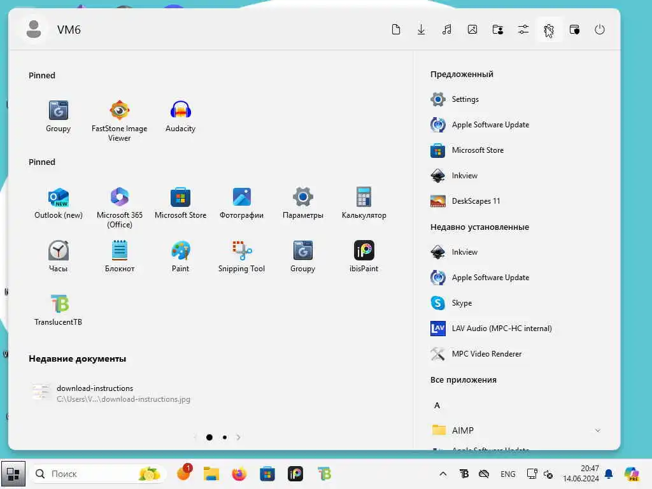Click the ENG language indicator

507,474
